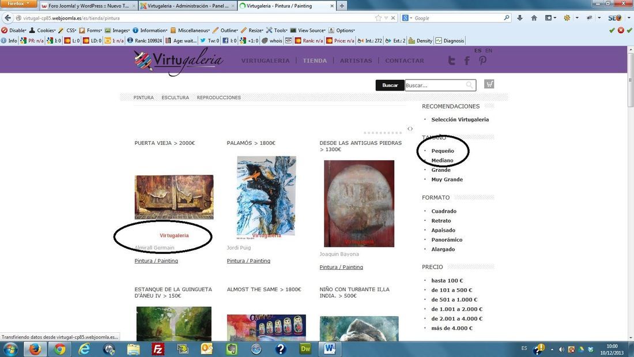
Task: Open the Forms dropdown menu
Action: tap(90, 31)
